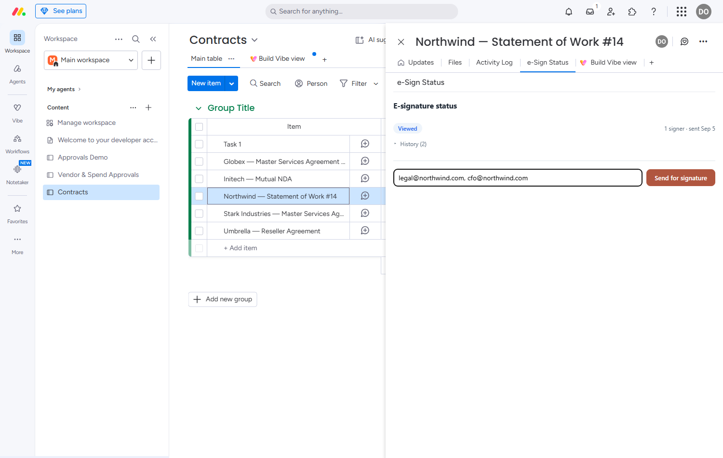Screen dimensions: 723x458
Task: Expand the My agents section
Action: tap(64, 89)
